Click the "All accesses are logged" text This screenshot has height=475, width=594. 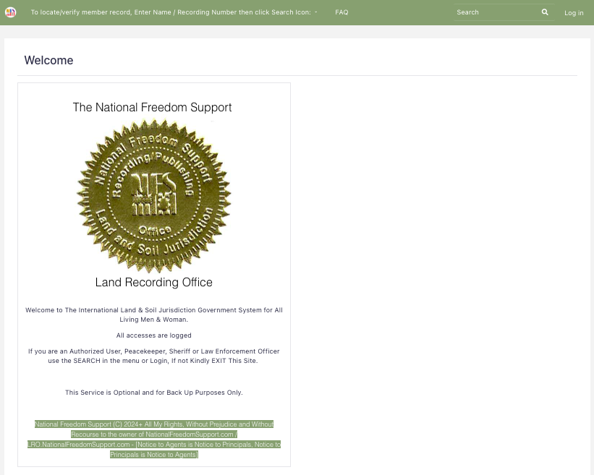pyautogui.click(x=154, y=335)
